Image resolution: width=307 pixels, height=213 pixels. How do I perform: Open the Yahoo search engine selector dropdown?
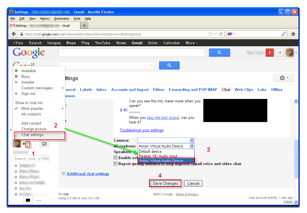click(231, 34)
